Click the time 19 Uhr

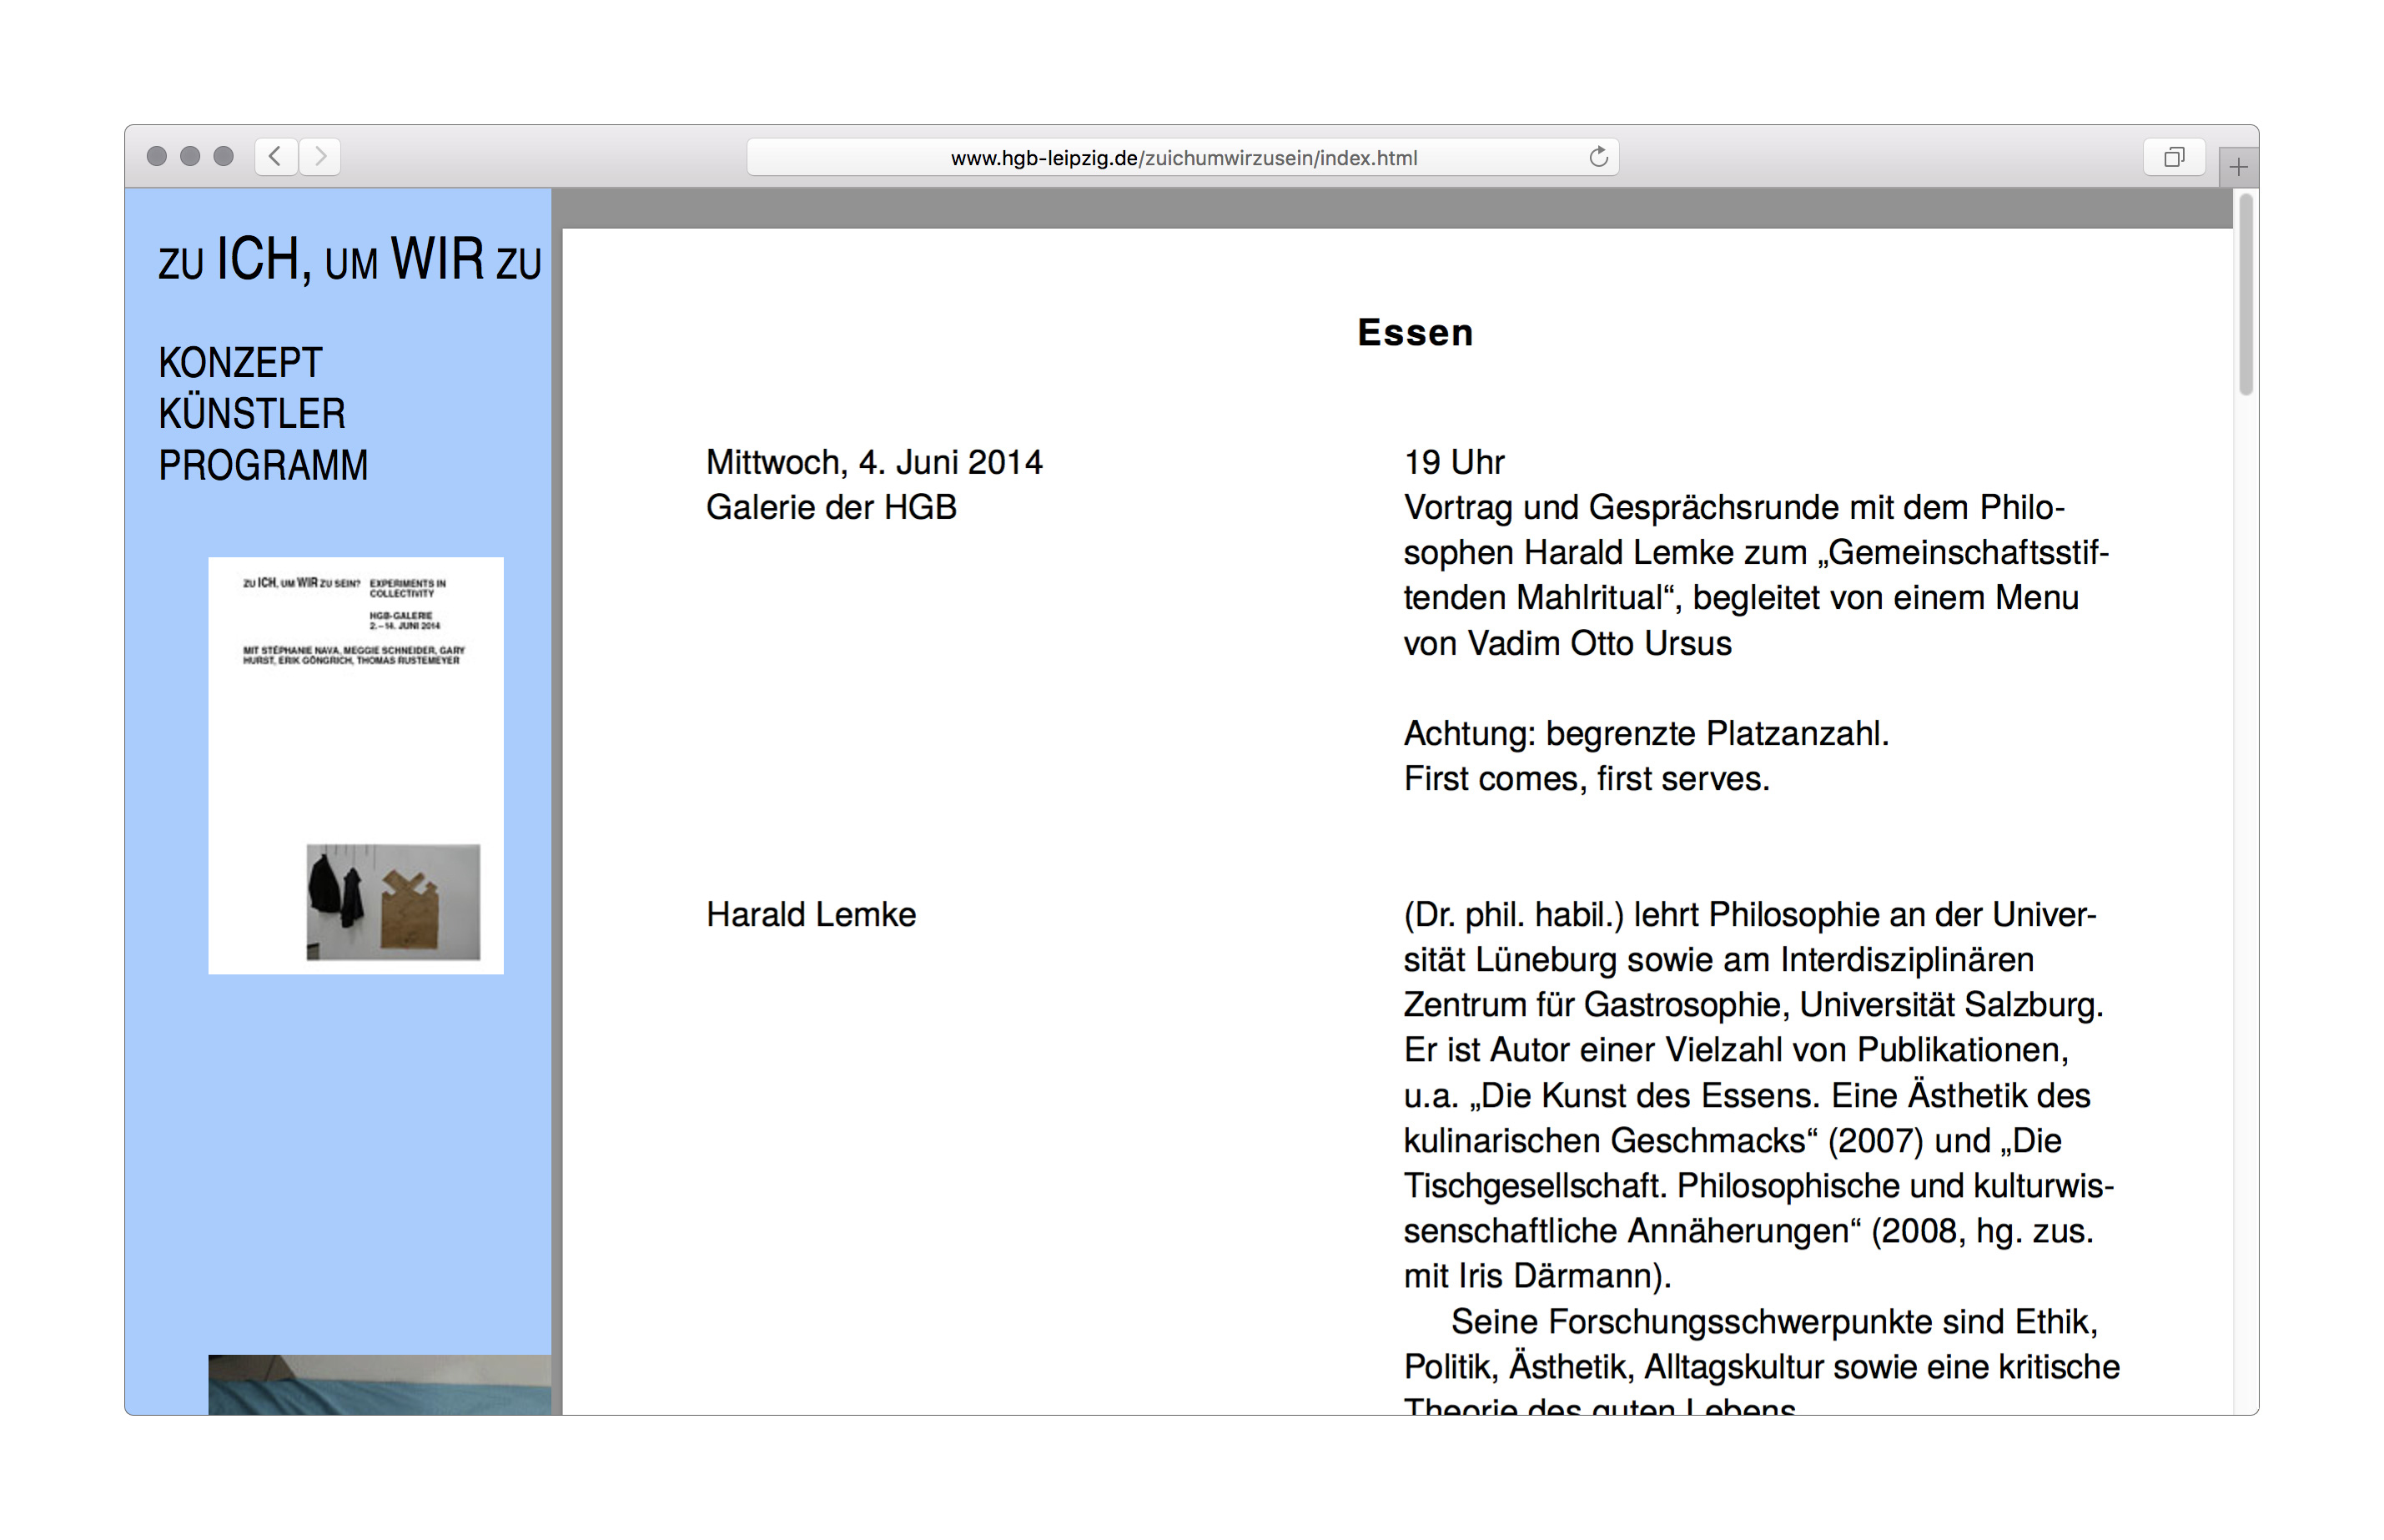coord(1455,462)
